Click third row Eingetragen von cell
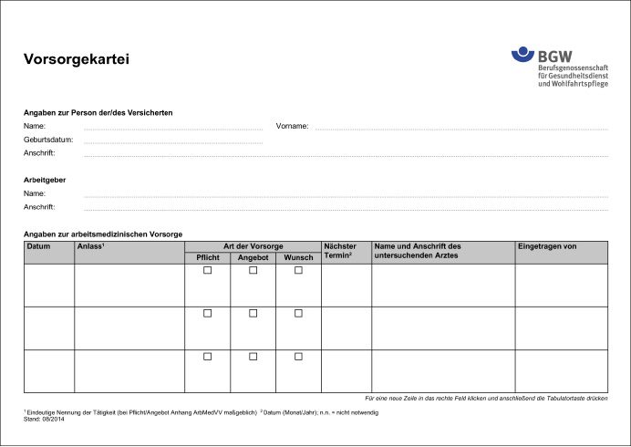The image size is (631, 447). [x=561, y=370]
